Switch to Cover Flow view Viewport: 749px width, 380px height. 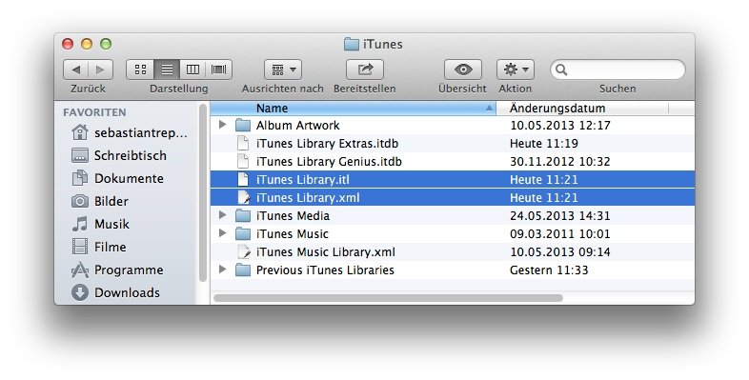click(x=219, y=70)
